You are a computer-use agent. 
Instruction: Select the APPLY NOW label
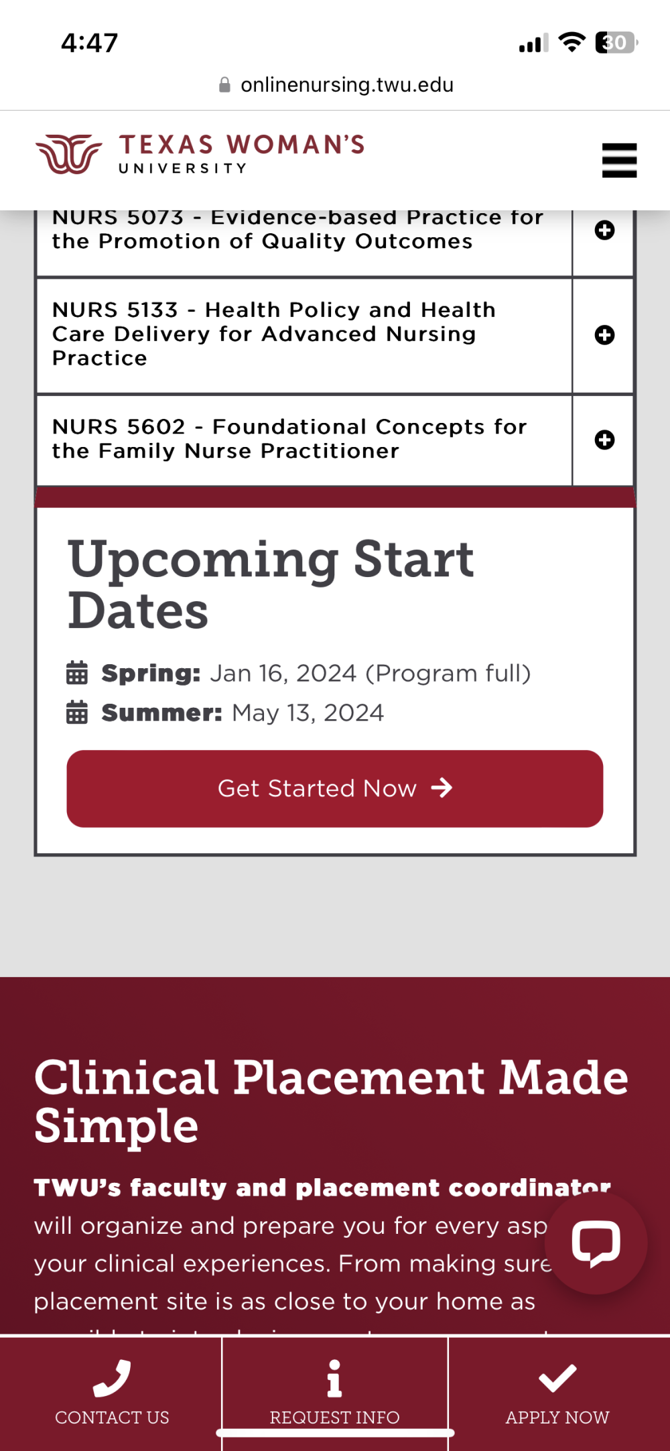pos(557,1417)
